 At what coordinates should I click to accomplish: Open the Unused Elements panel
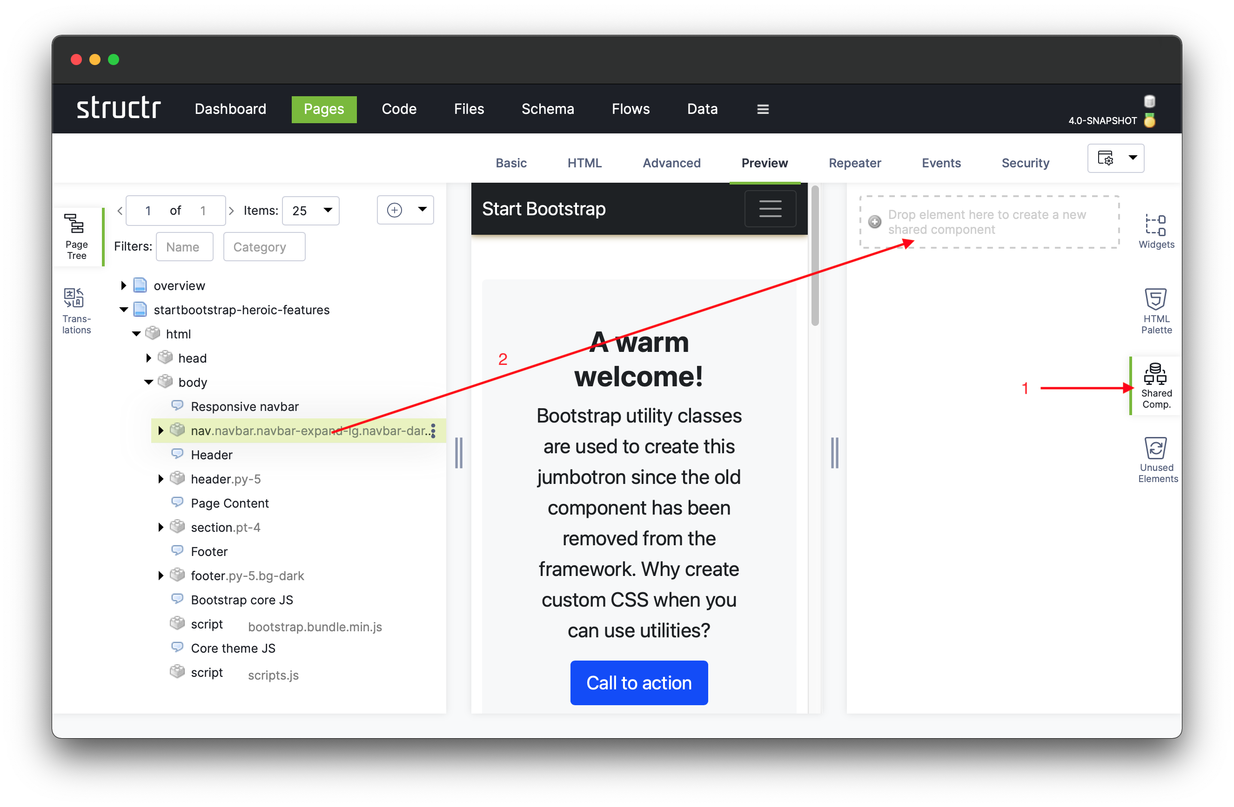coord(1156,458)
